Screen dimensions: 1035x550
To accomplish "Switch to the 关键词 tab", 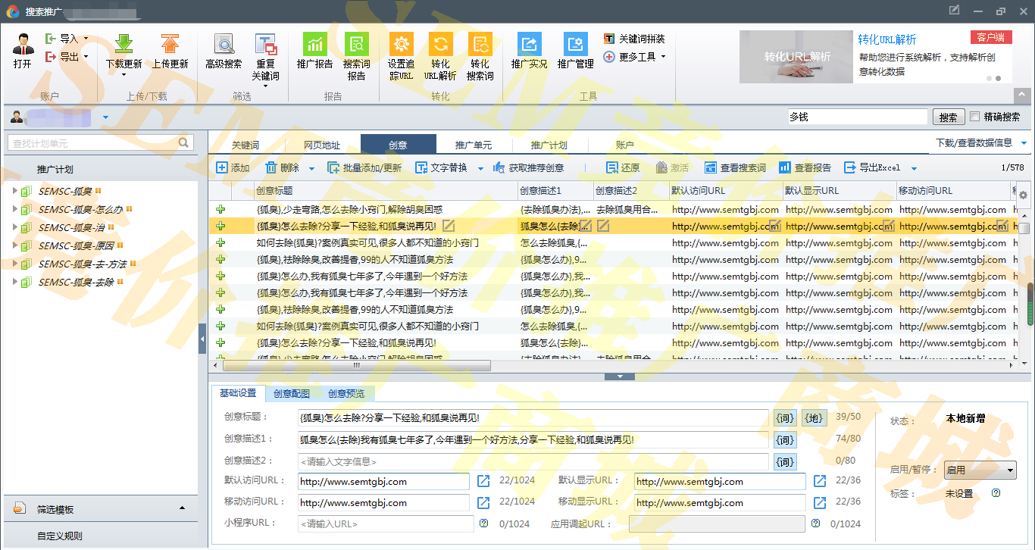I will pos(245,145).
